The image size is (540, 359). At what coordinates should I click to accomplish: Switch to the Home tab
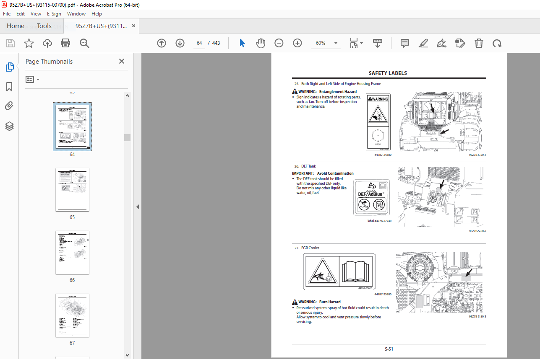tap(16, 26)
